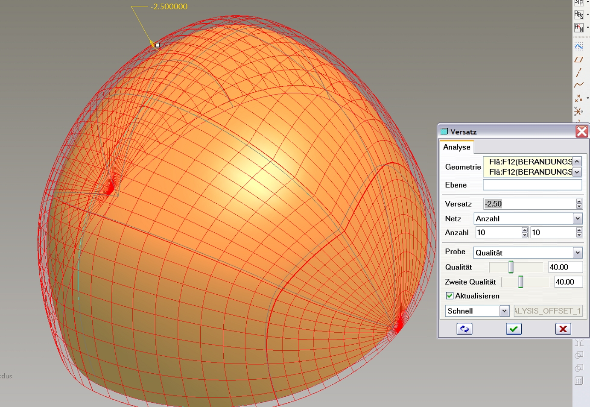
Task: Increase Versatz with the stepper up arrow
Action: tap(579, 201)
